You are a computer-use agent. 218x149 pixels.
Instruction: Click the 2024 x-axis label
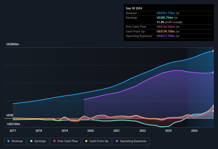point(194,131)
